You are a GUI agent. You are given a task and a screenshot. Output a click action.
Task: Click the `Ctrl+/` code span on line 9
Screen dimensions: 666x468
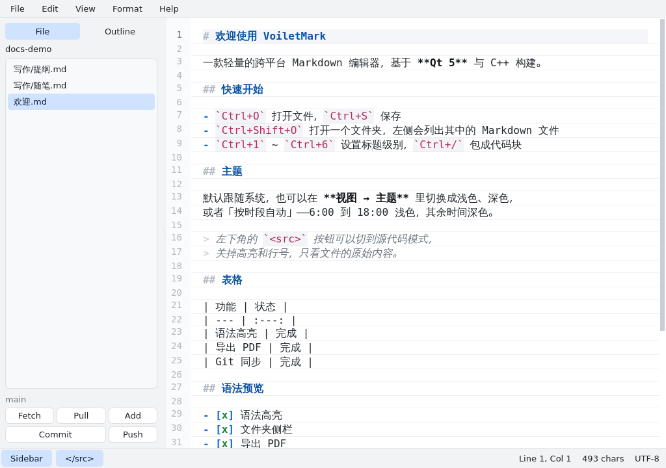click(x=438, y=145)
